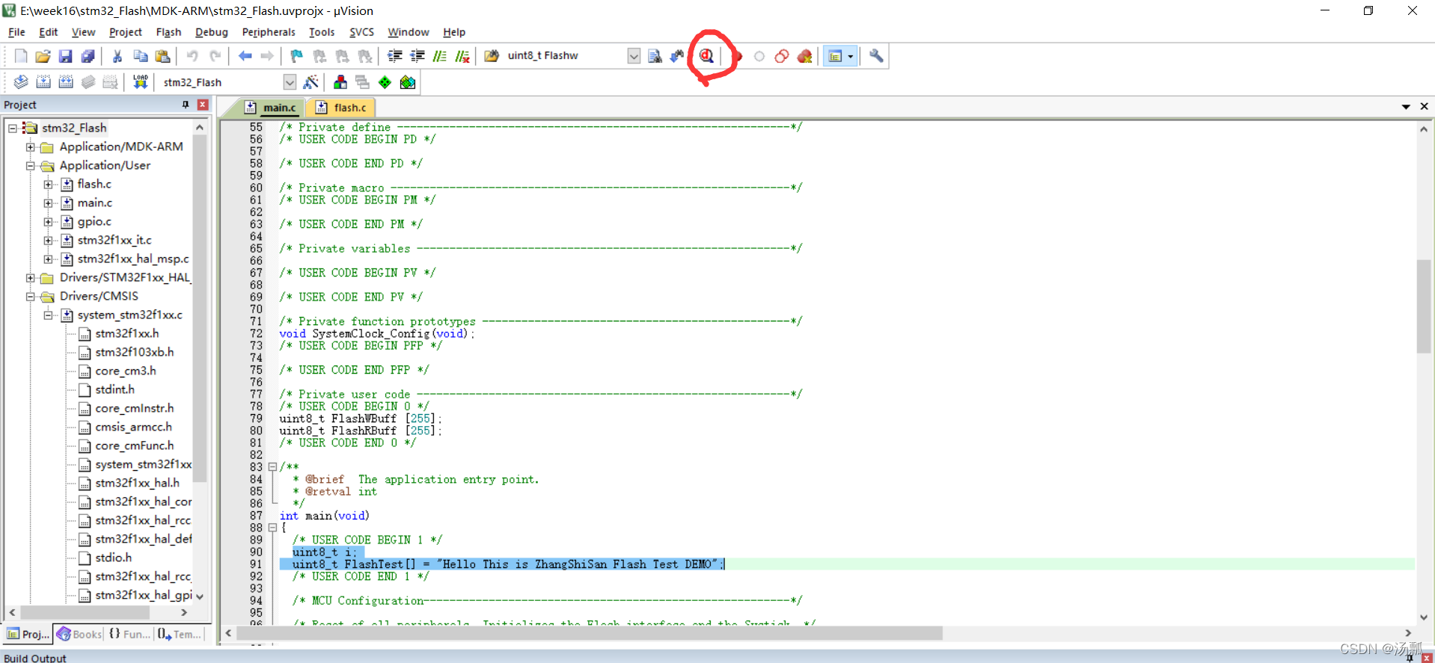Close the Project panel

point(202,105)
